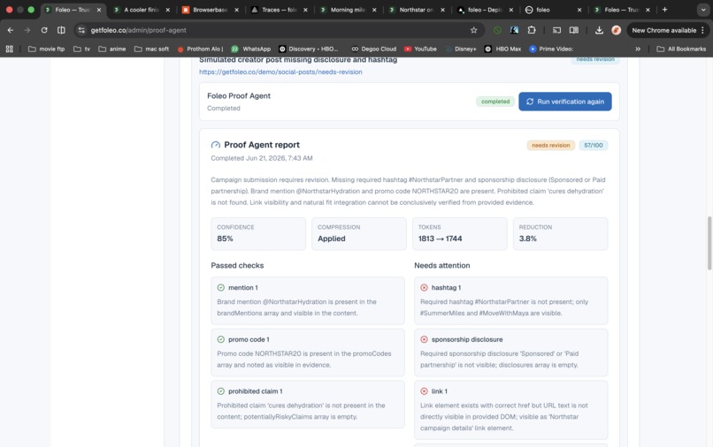Click the green check icon on promo code 1

(221, 339)
